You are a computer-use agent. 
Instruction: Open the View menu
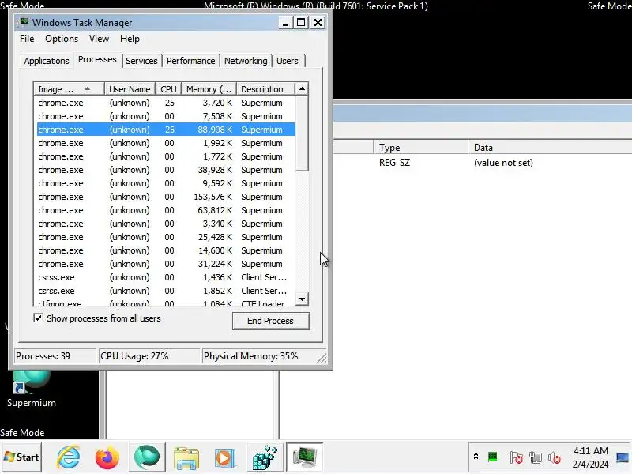click(100, 39)
